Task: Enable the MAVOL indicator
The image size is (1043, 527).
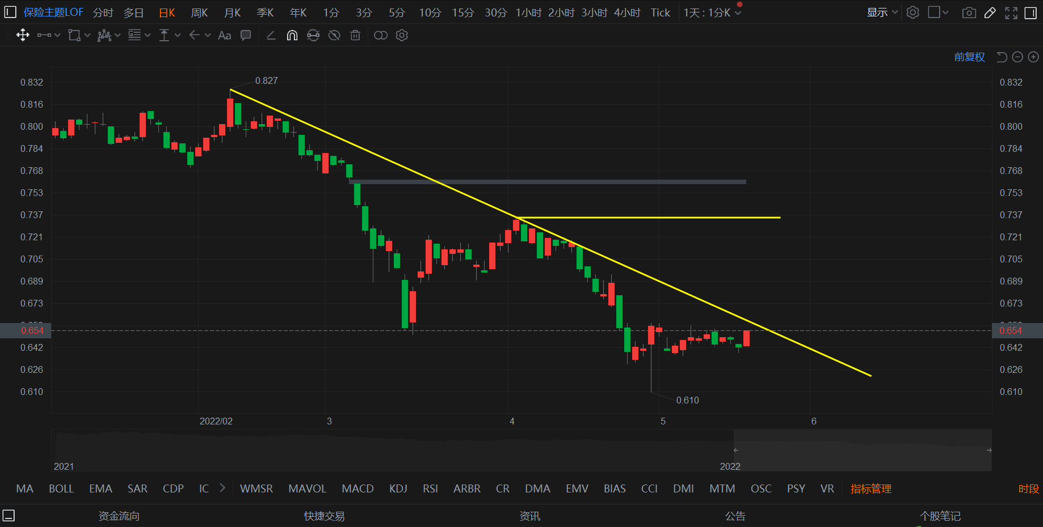Action: point(307,488)
